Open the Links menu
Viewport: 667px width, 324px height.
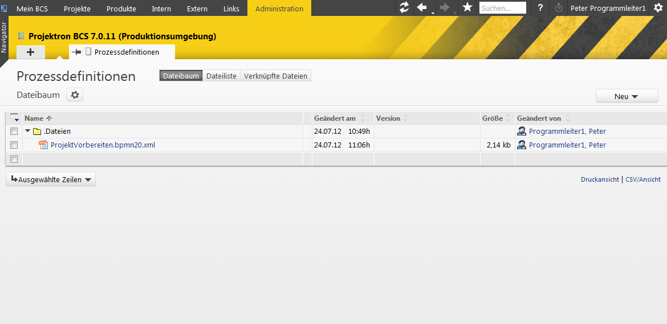pos(231,9)
